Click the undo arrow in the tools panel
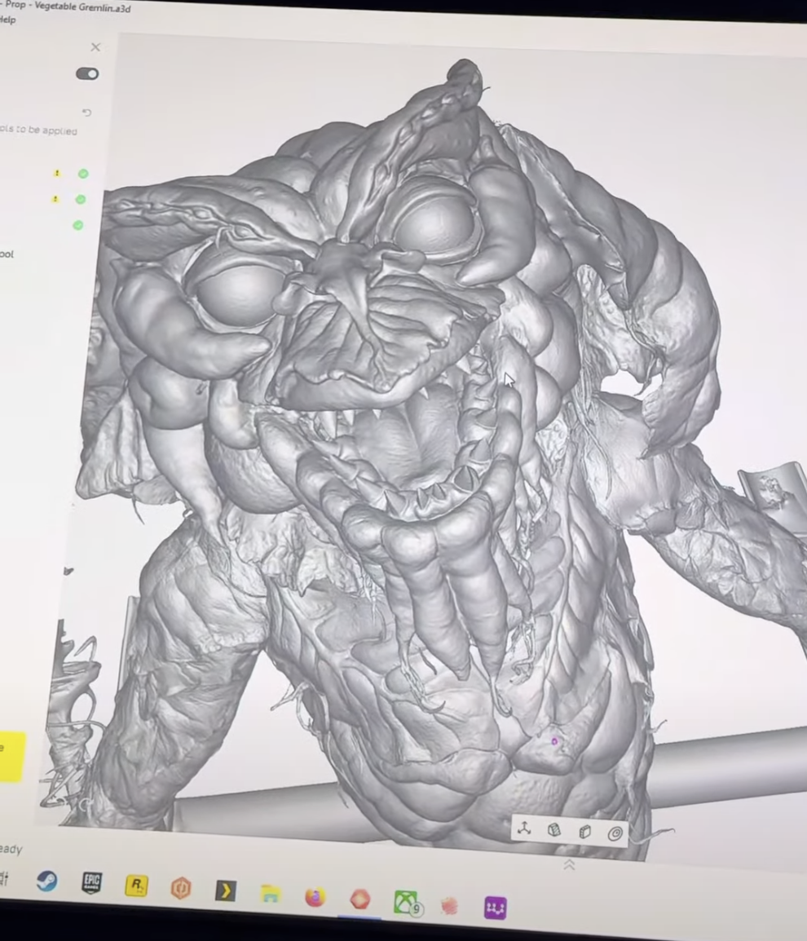 coord(86,112)
